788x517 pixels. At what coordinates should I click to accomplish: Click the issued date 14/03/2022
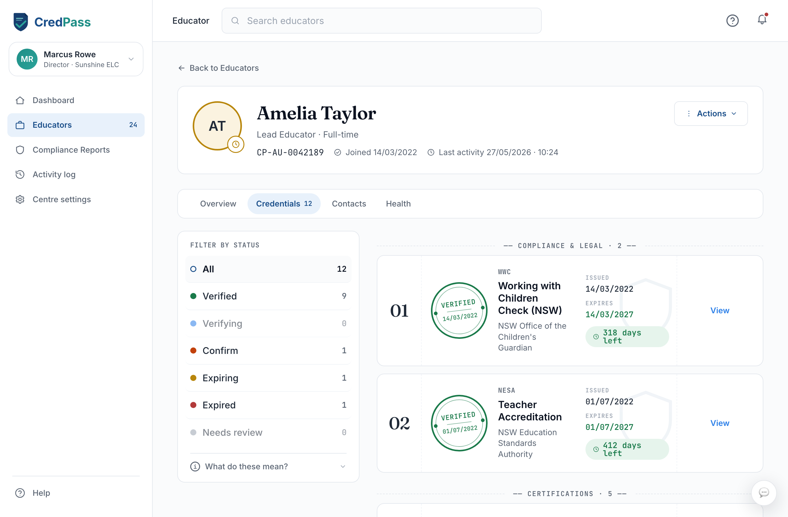click(609, 289)
